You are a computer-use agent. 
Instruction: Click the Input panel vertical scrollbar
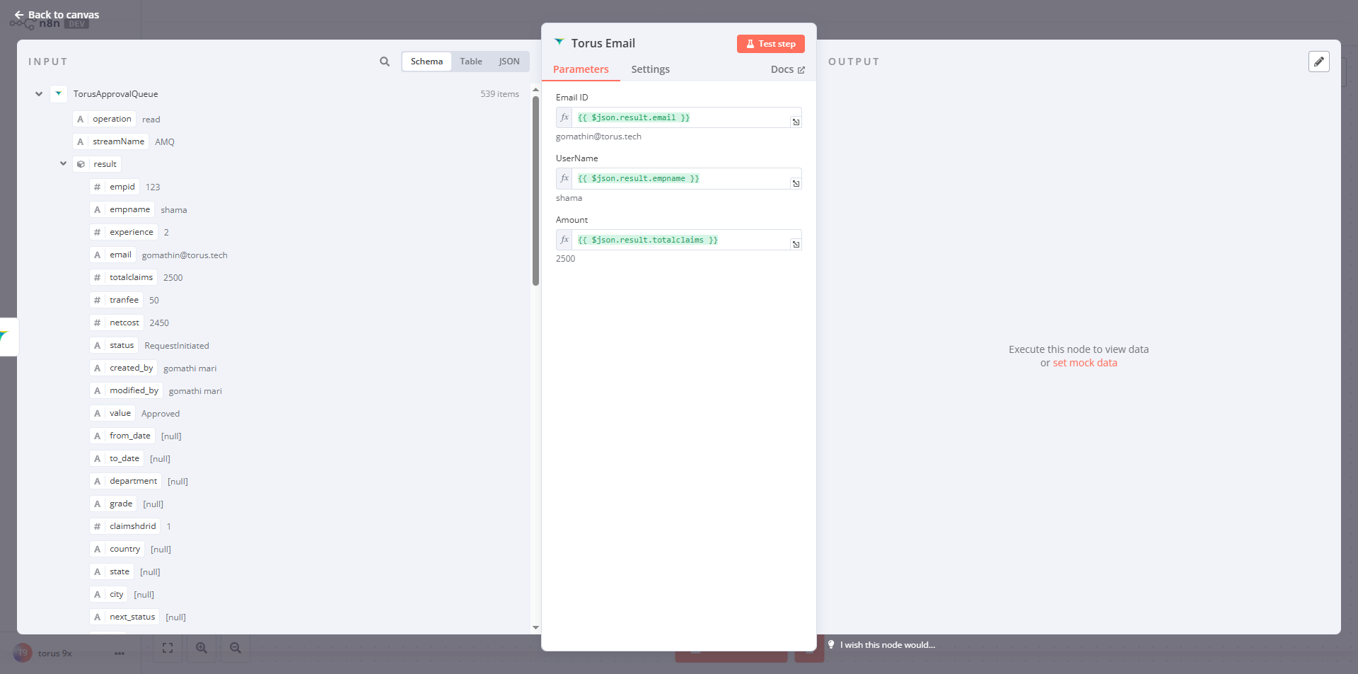tap(535, 191)
